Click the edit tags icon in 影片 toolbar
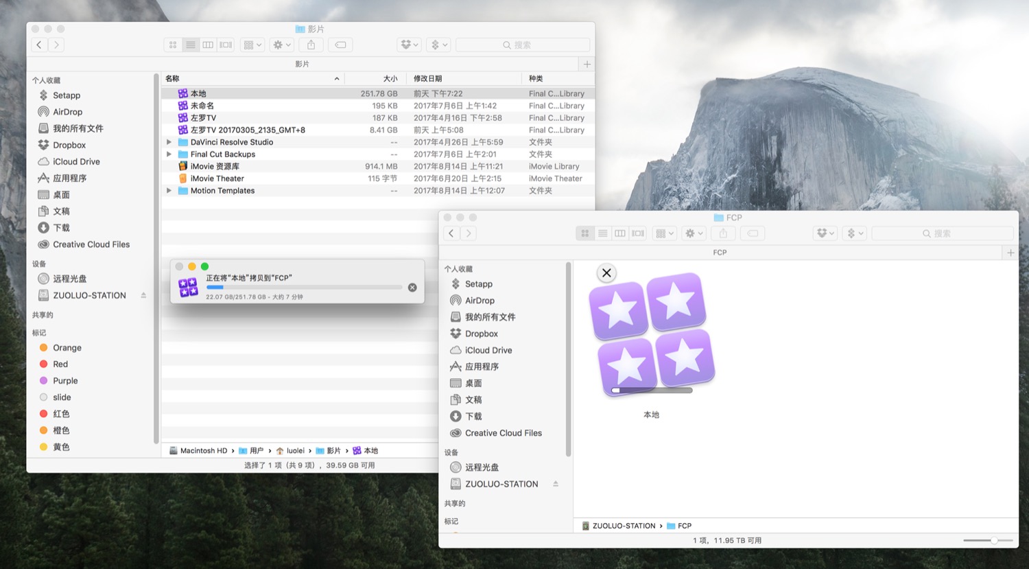Viewport: 1029px width, 569px height. (340, 45)
